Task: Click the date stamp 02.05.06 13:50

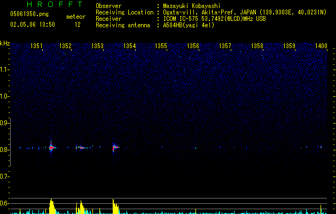Action: tap(33, 25)
